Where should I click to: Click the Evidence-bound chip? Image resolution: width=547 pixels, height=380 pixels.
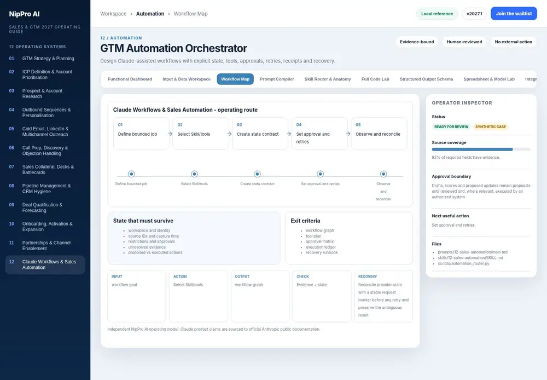(417, 42)
